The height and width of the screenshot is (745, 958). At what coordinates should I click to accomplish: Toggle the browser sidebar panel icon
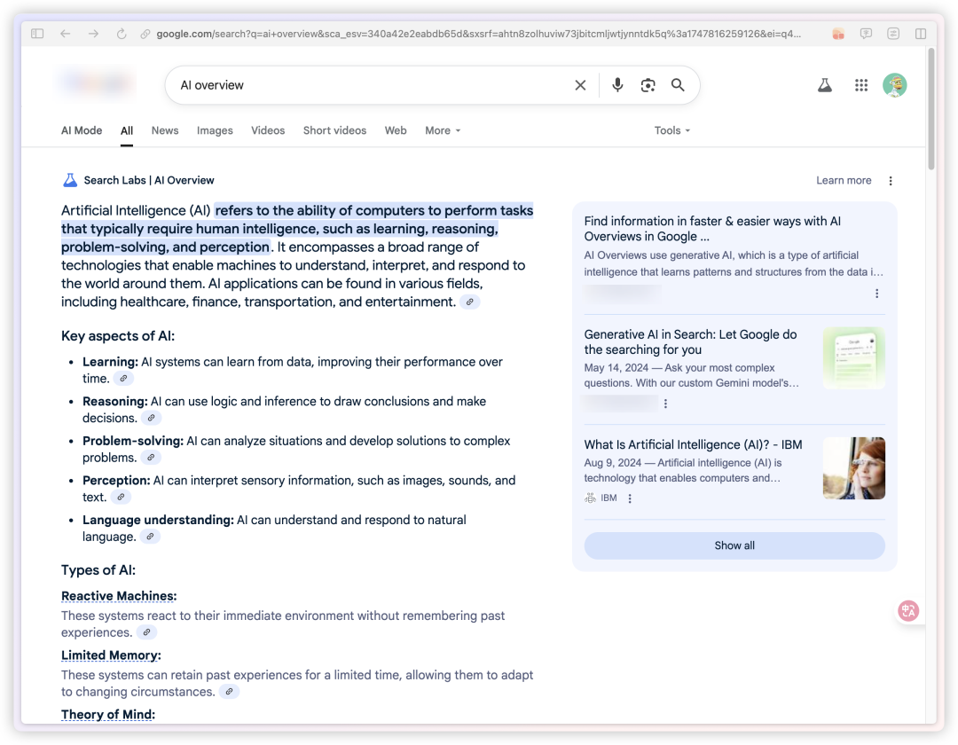(36, 33)
